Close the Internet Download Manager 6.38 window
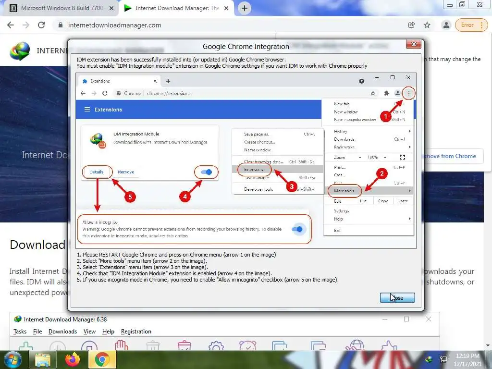Image resolution: width=492 pixels, height=369 pixels. point(428,319)
